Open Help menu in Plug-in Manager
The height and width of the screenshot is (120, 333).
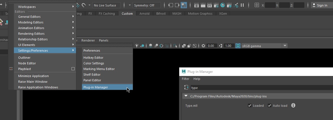click(197, 79)
